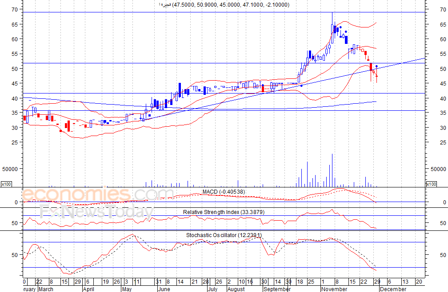The image size is (448, 292).
Task: Select the date label 20 on the time axis
Action: coord(419,282)
